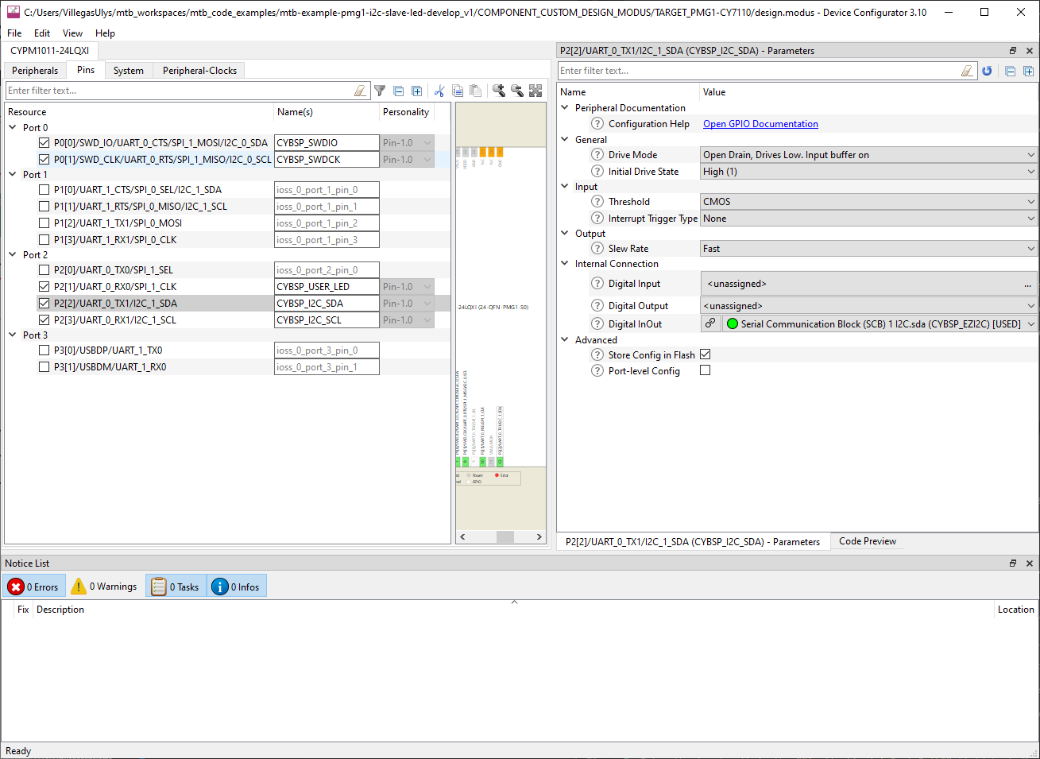The height and width of the screenshot is (759, 1040).
Task: Open the Interrupt Trigger Type dropdown
Action: click(x=869, y=219)
